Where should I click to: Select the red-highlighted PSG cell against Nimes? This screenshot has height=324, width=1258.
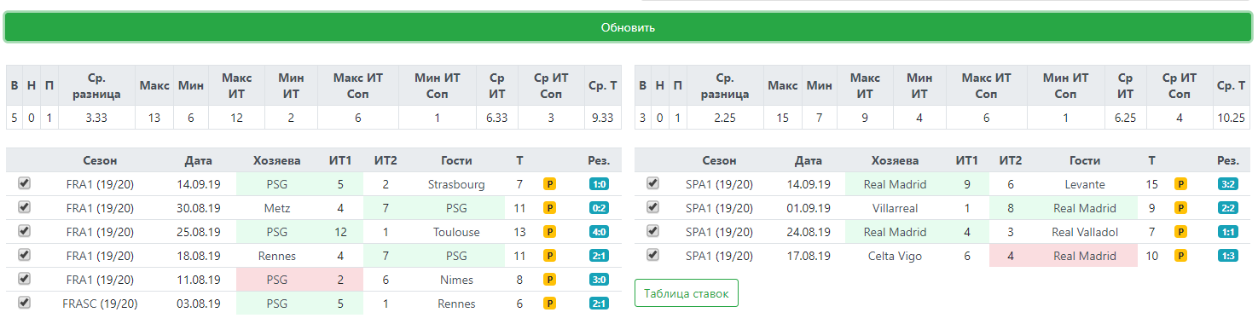[x=276, y=280]
